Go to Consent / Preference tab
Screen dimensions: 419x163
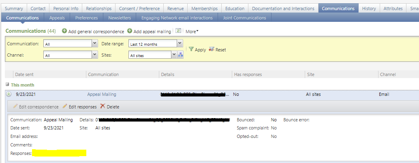139,8
